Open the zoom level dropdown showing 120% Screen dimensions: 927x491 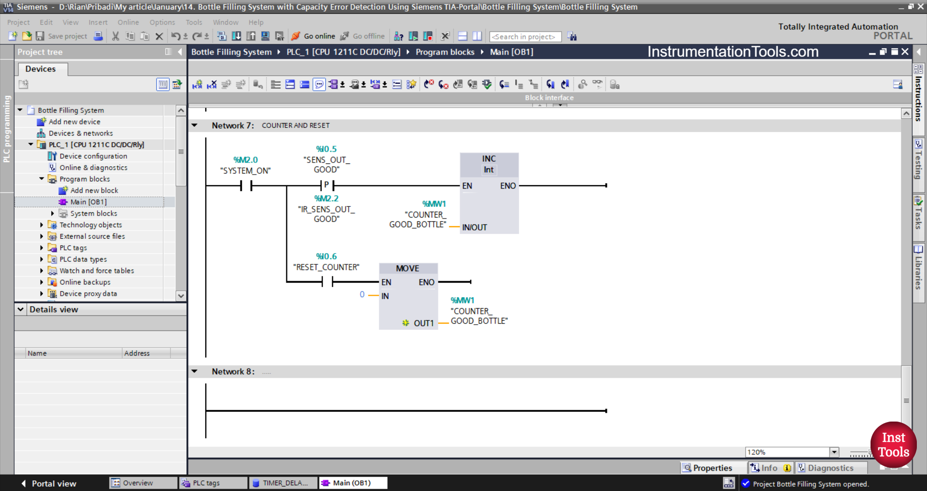pyautogui.click(x=835, y=452)
